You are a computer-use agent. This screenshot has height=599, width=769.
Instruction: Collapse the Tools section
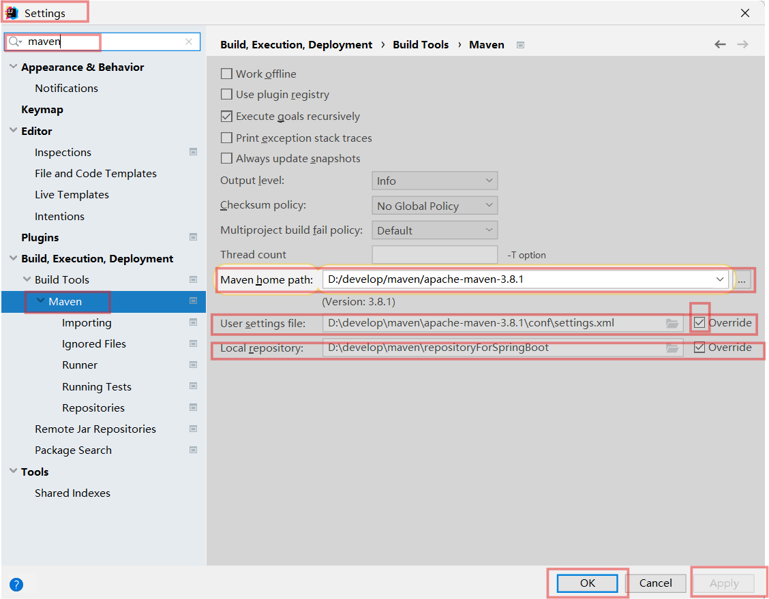tap(13, 471)
